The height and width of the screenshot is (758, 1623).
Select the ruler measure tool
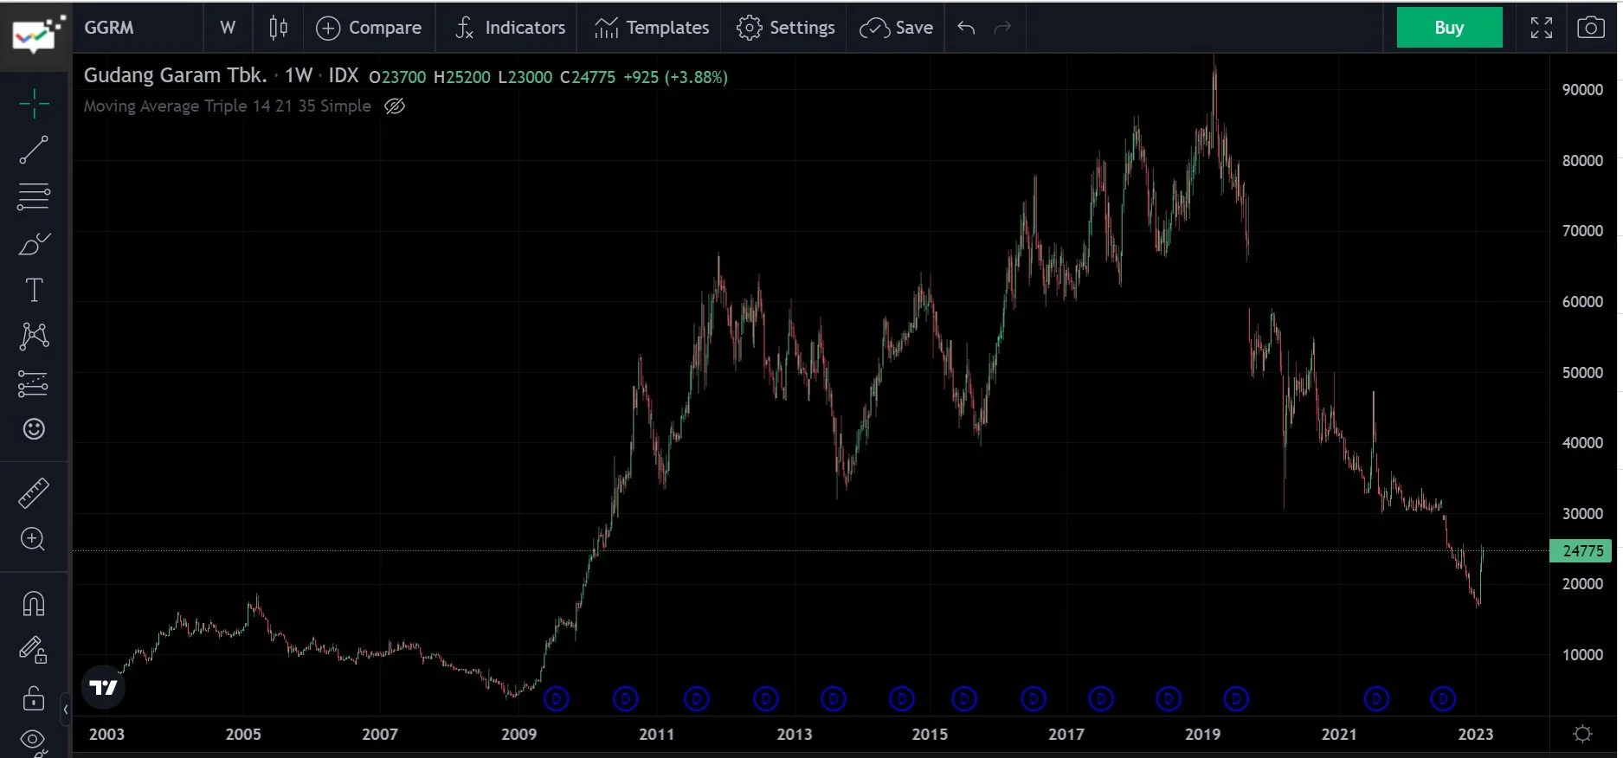pos(34,493)
